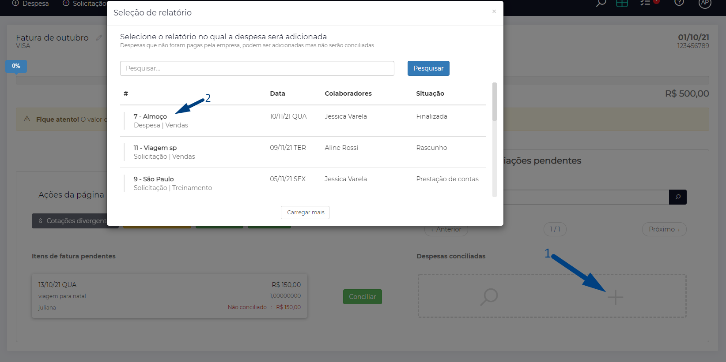Open Solicitação in the top menu
726x362 pixels.
(x=85, y=4)
